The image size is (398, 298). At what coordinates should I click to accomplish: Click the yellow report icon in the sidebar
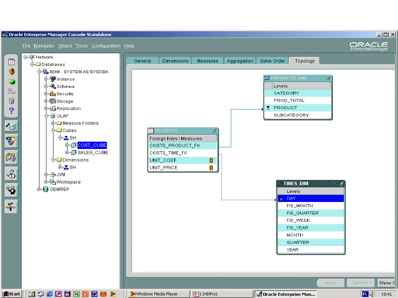click(x=11, y=62)
